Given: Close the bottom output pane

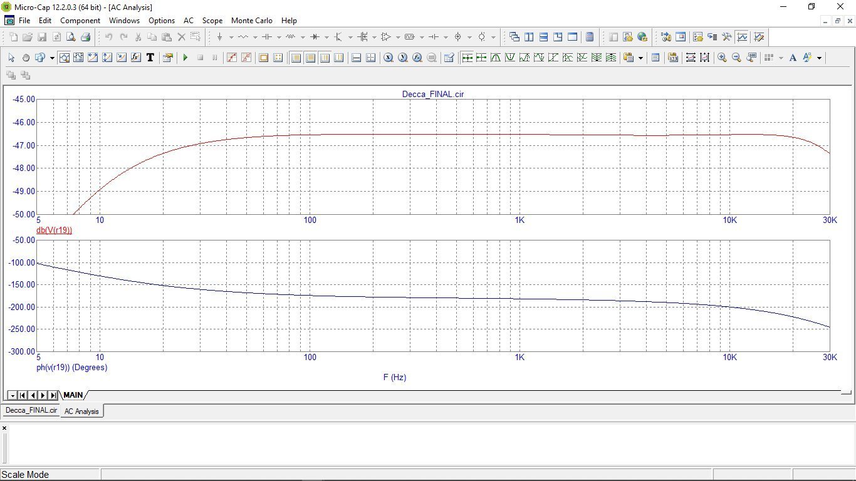Looking at the screenshot, I should [x=4, y=428].
